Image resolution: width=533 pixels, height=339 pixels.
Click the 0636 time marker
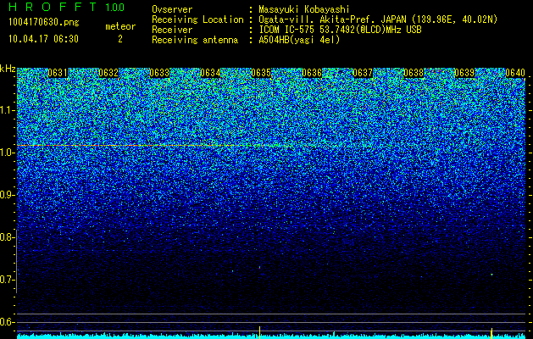tap(312, 73)
